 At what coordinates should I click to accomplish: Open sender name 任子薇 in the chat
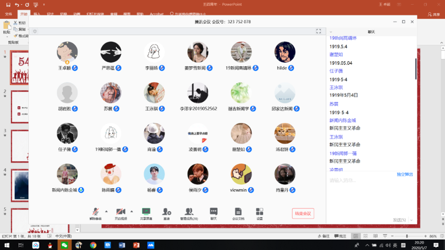tap(336, 71)
